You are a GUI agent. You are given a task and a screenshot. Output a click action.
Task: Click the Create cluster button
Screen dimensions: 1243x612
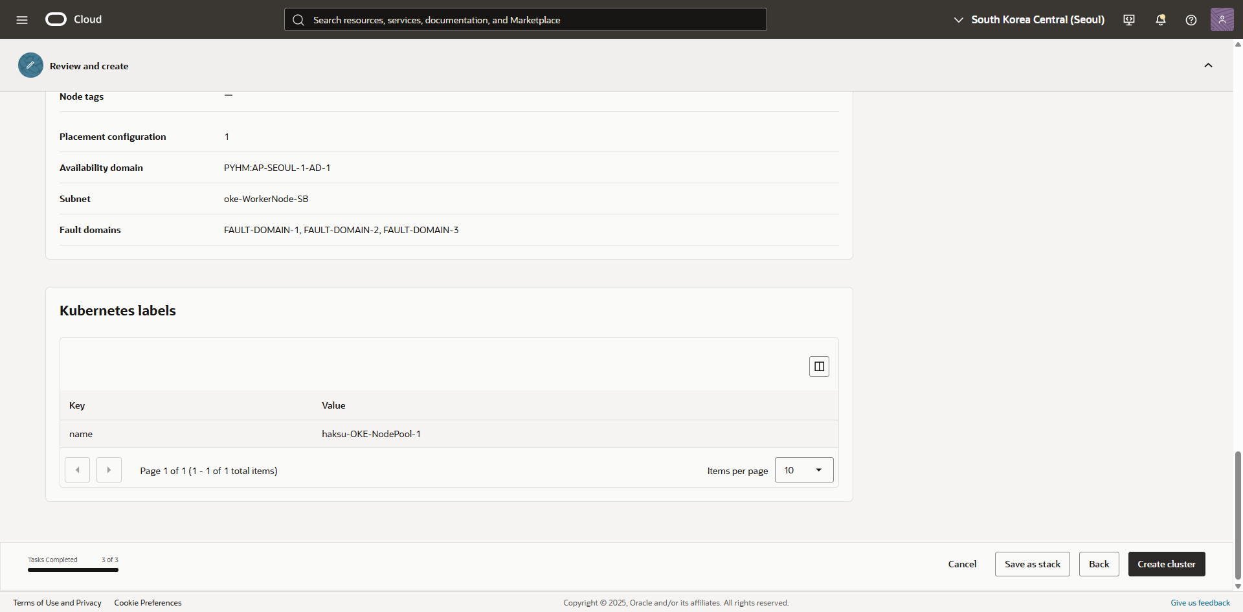click(x=1166, y=564)
